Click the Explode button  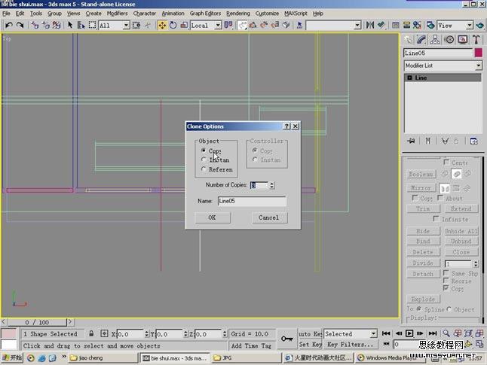tap(423, 299)
